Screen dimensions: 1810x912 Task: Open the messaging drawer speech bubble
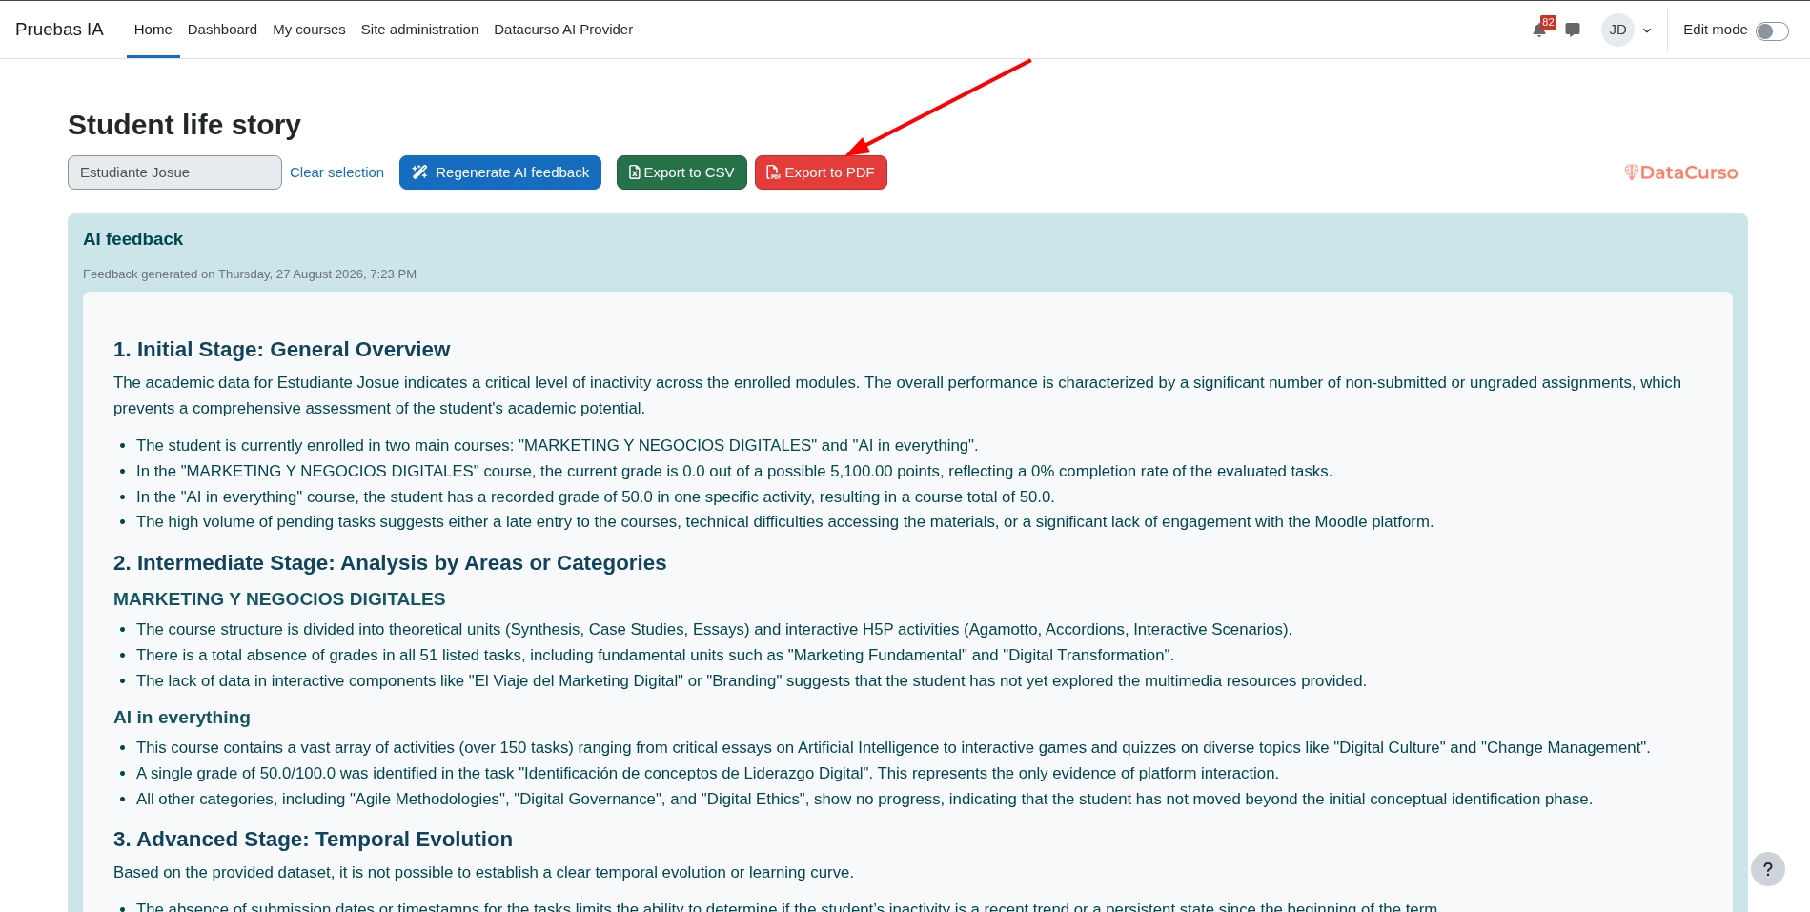(1573, 30)
